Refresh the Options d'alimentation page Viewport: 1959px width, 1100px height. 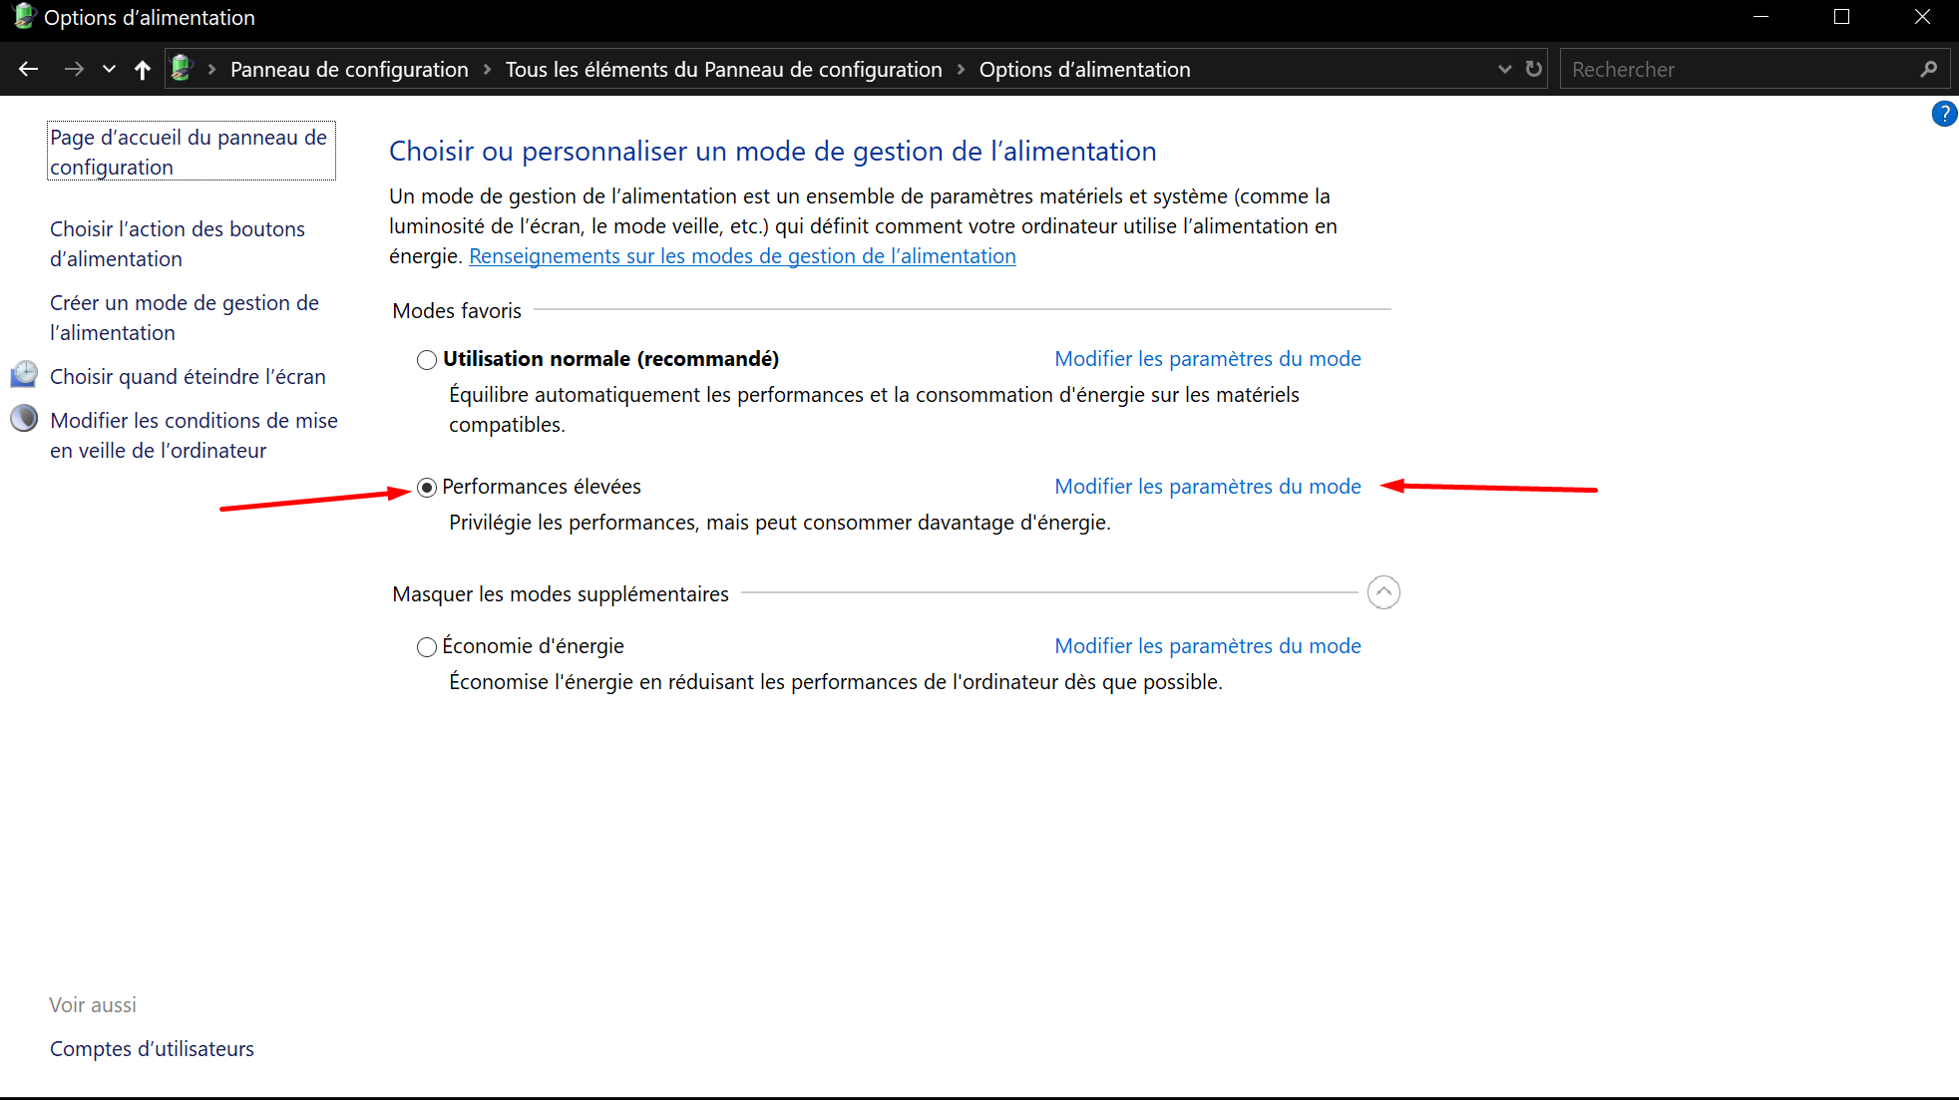(x=1534, y=69)
